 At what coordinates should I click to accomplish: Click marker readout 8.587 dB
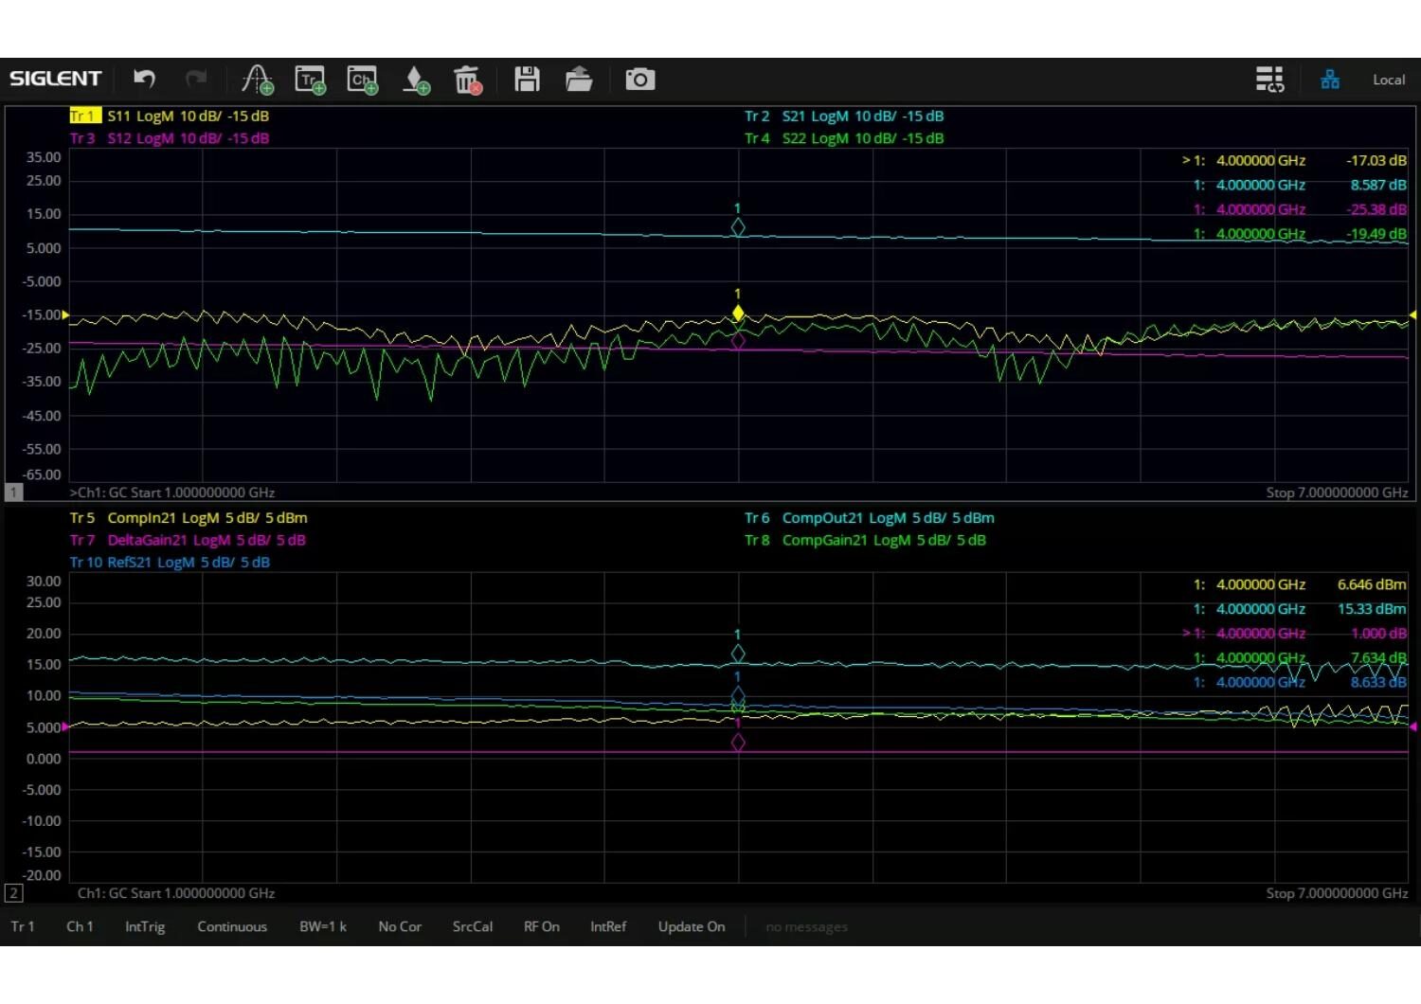(x=1378, y=185)
